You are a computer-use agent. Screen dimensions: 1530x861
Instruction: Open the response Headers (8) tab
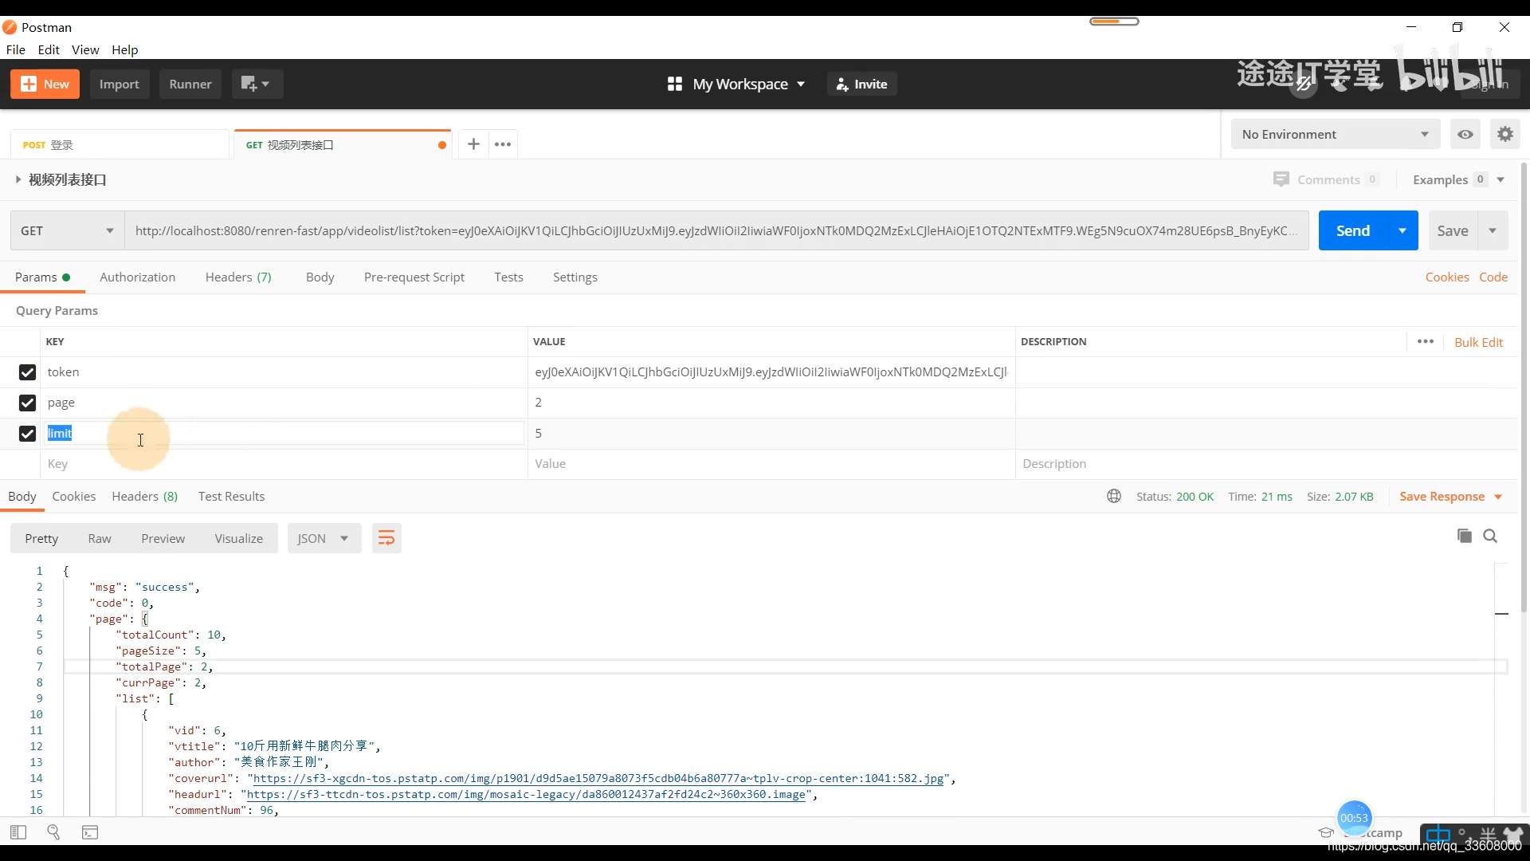145,496
